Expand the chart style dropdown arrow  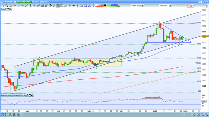[193, 6]
